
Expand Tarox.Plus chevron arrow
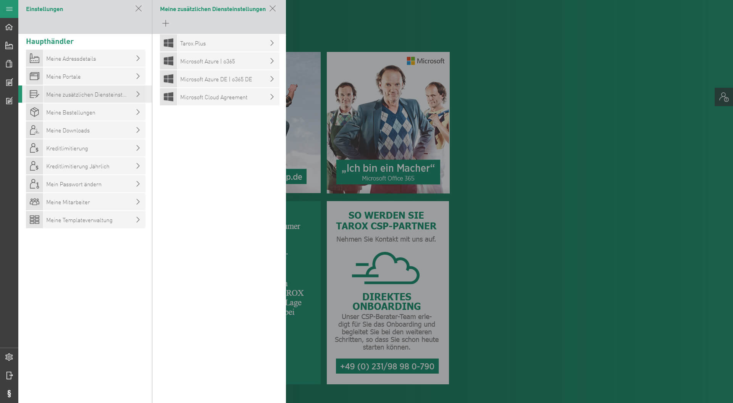click(x=272, y=43)
